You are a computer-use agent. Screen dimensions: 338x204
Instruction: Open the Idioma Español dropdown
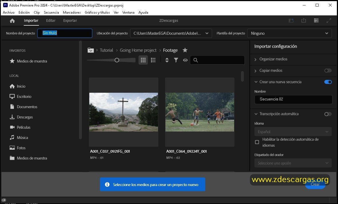pyautogui.click(x=293, y=132)
